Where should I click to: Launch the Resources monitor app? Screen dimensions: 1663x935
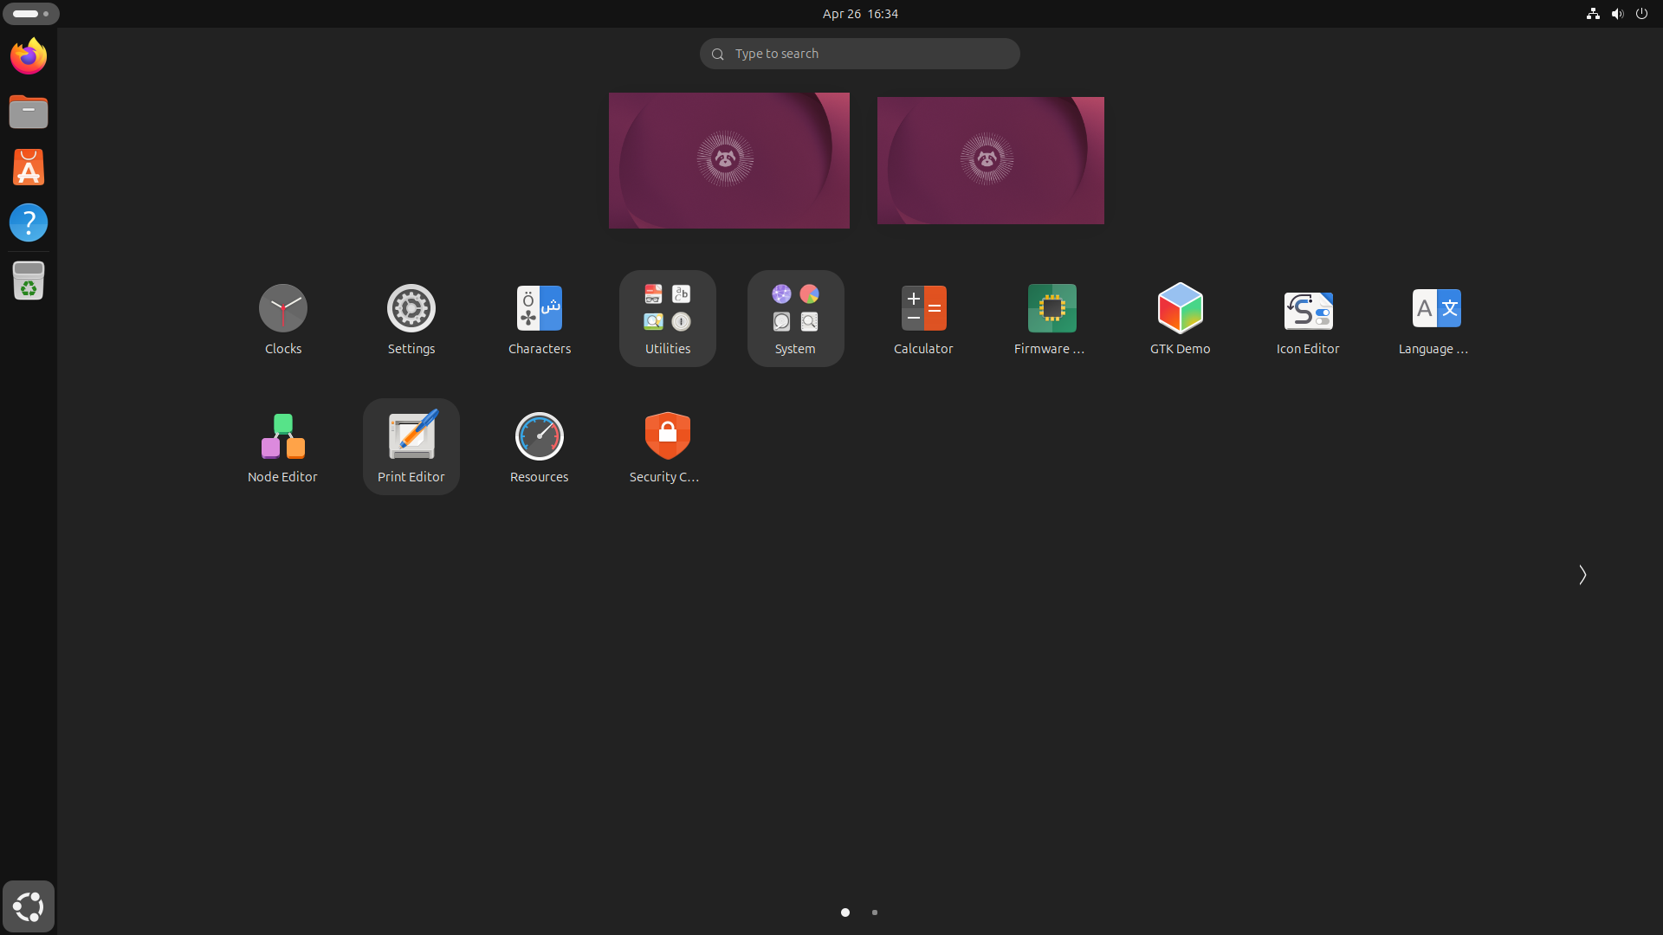tap(540, 447)
